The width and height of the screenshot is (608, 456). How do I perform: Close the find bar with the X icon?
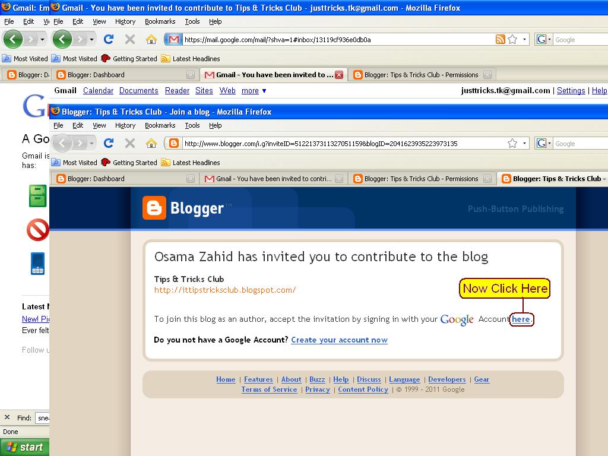pos(7,417)
